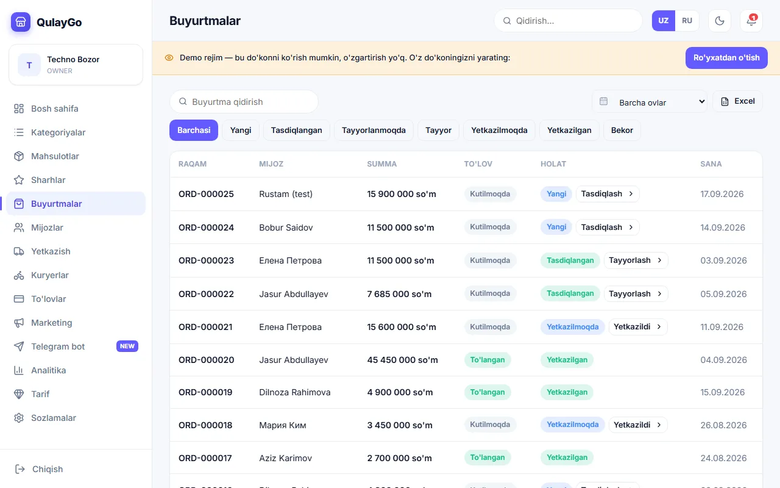
Task: Open Marketing megaphone icon
Action: pyautogui.click(x=19, y=323)
